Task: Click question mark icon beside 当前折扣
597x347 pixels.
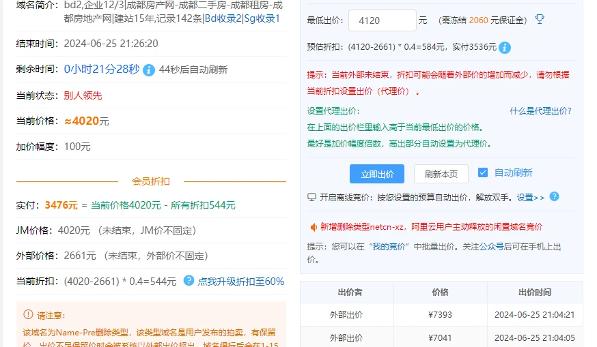Action: (189, 281)
